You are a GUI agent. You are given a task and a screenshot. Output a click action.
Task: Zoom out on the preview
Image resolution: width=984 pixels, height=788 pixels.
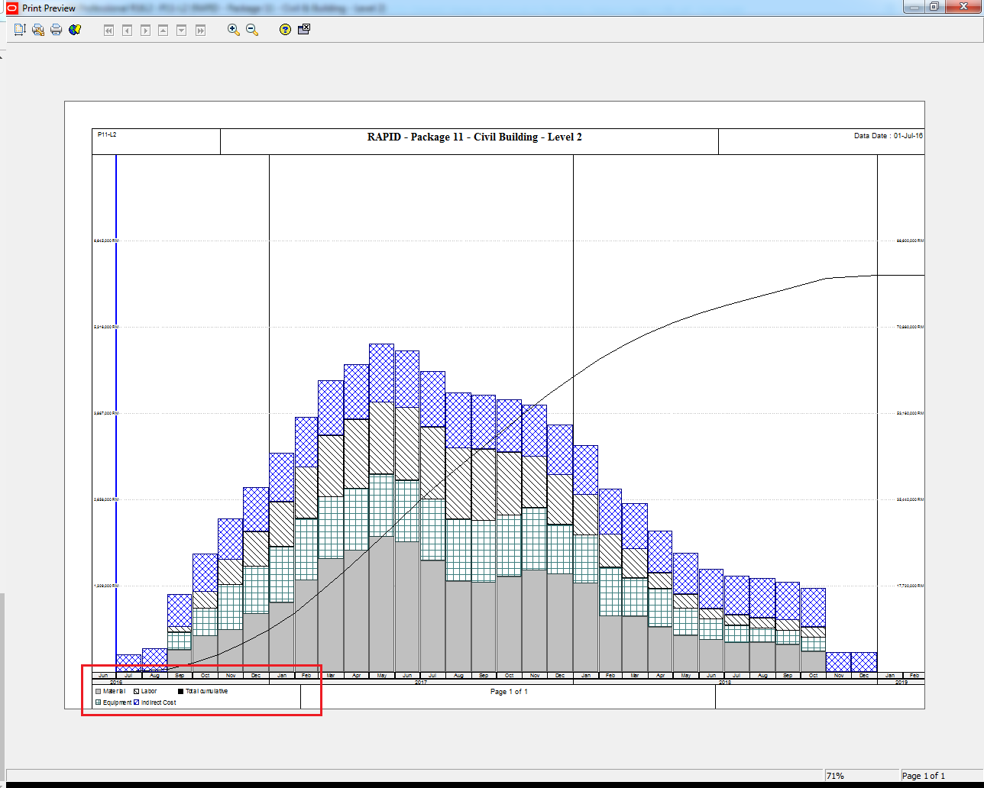(252, 30)
